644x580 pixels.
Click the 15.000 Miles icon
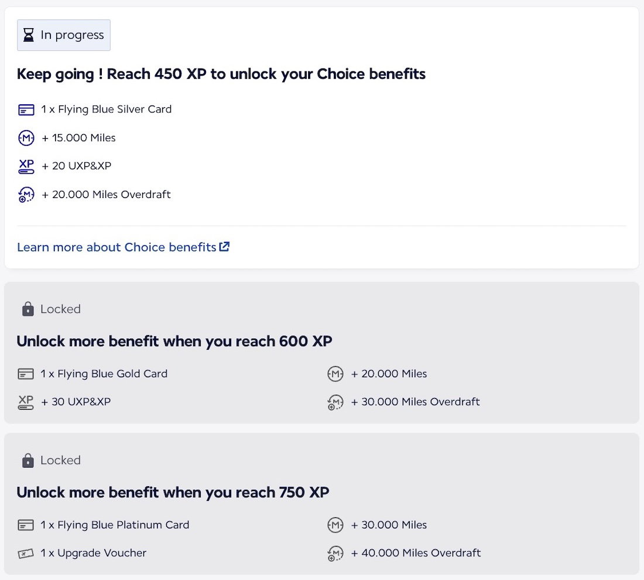(26, 138)
